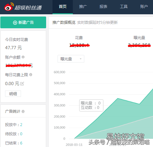Click the 0.00 元 daily limit value
This screenshot has height=147, width=153.
[x=12, y=84]
